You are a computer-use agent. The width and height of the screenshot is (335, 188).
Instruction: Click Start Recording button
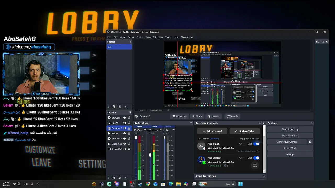(x=290, y=136)
